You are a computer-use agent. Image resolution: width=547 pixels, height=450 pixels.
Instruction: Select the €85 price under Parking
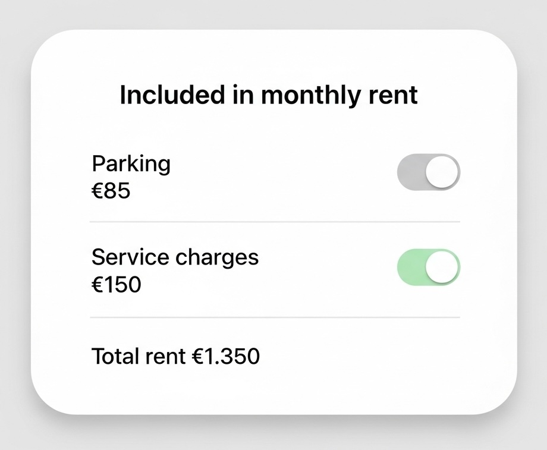click(109, 191)
